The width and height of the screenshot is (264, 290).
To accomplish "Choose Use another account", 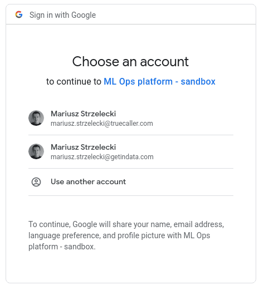I will pos(131,182).
